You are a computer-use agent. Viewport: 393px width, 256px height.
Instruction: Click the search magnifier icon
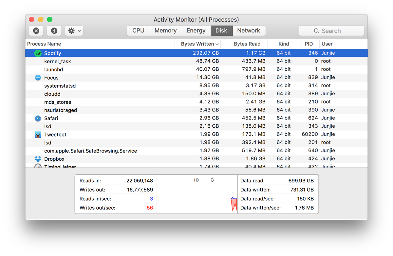coord(317,31)
